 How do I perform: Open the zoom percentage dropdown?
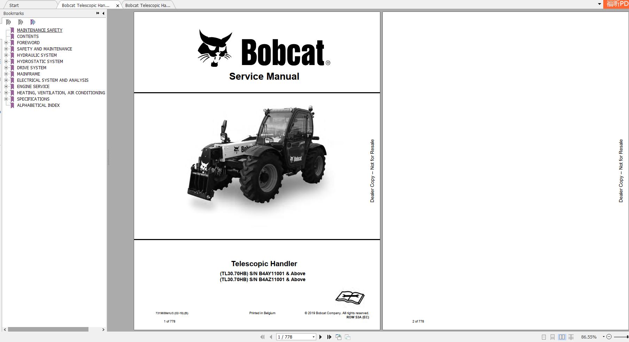[604, 336]
